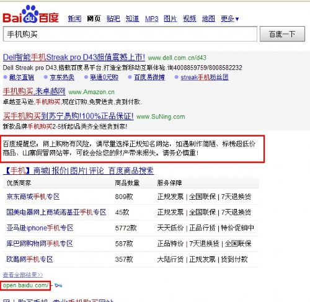This screenshot has height=302, width=310.
Task: Open the MP3 search tab
Action: (151, 19)
